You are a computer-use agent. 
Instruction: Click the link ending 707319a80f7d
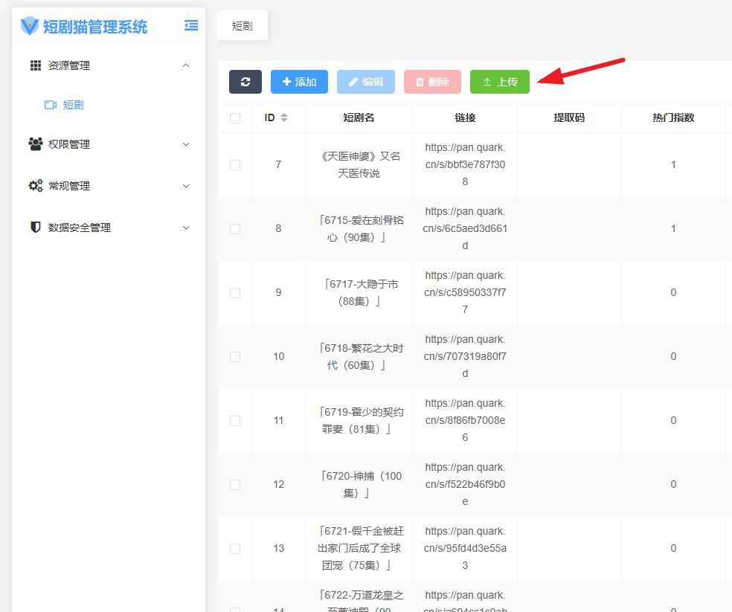pos(465,356)
